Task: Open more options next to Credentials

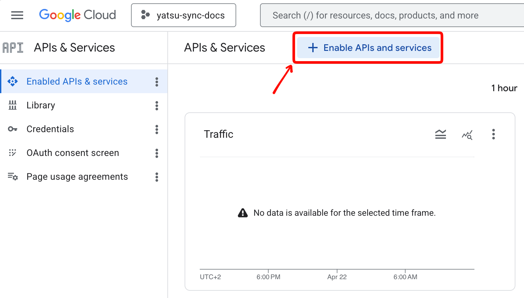Action: coord(157,130)
